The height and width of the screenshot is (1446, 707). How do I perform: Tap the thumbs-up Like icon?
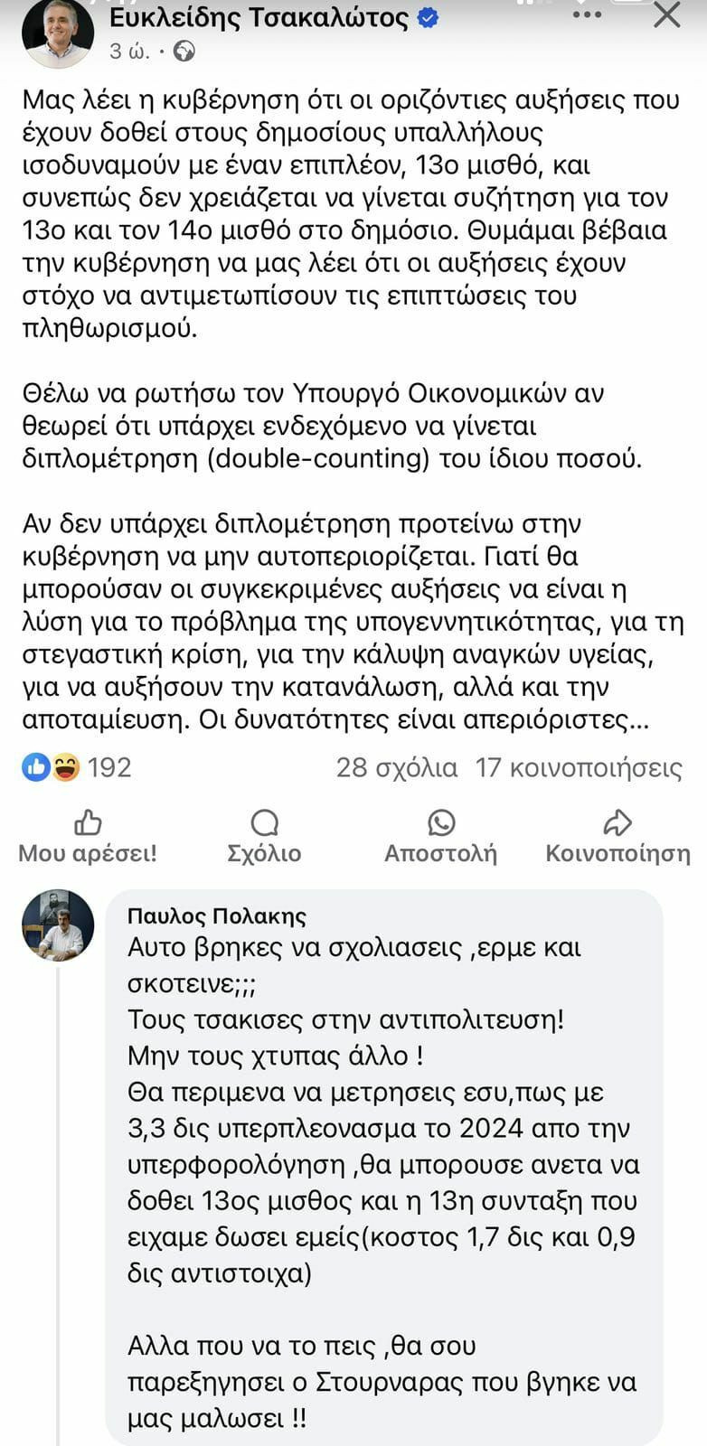tap(88, 822)
